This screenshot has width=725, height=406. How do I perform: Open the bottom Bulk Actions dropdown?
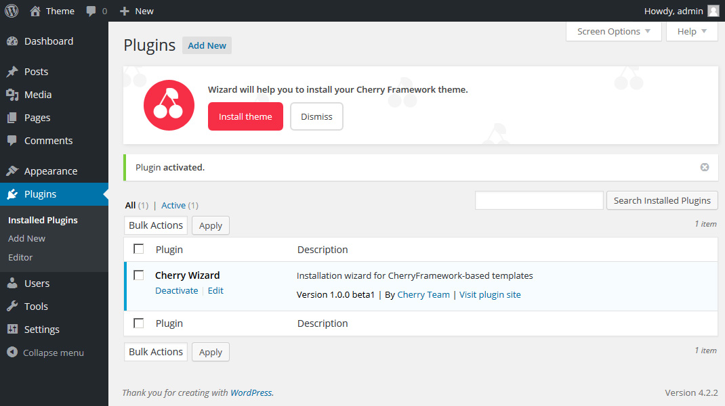point(156,352)
